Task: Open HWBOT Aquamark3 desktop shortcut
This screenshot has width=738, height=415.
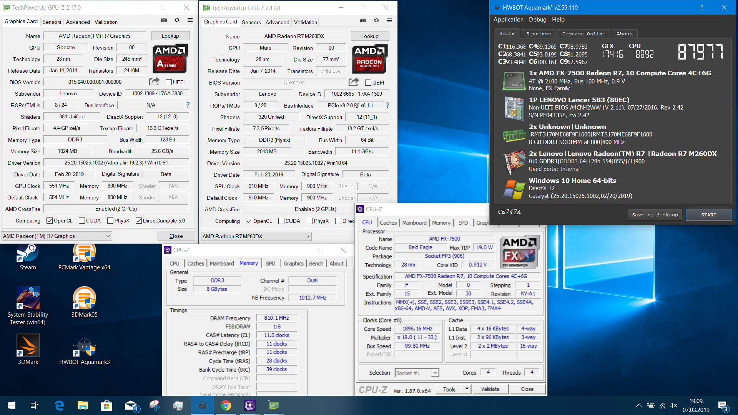Action: (x=84, y=350)
